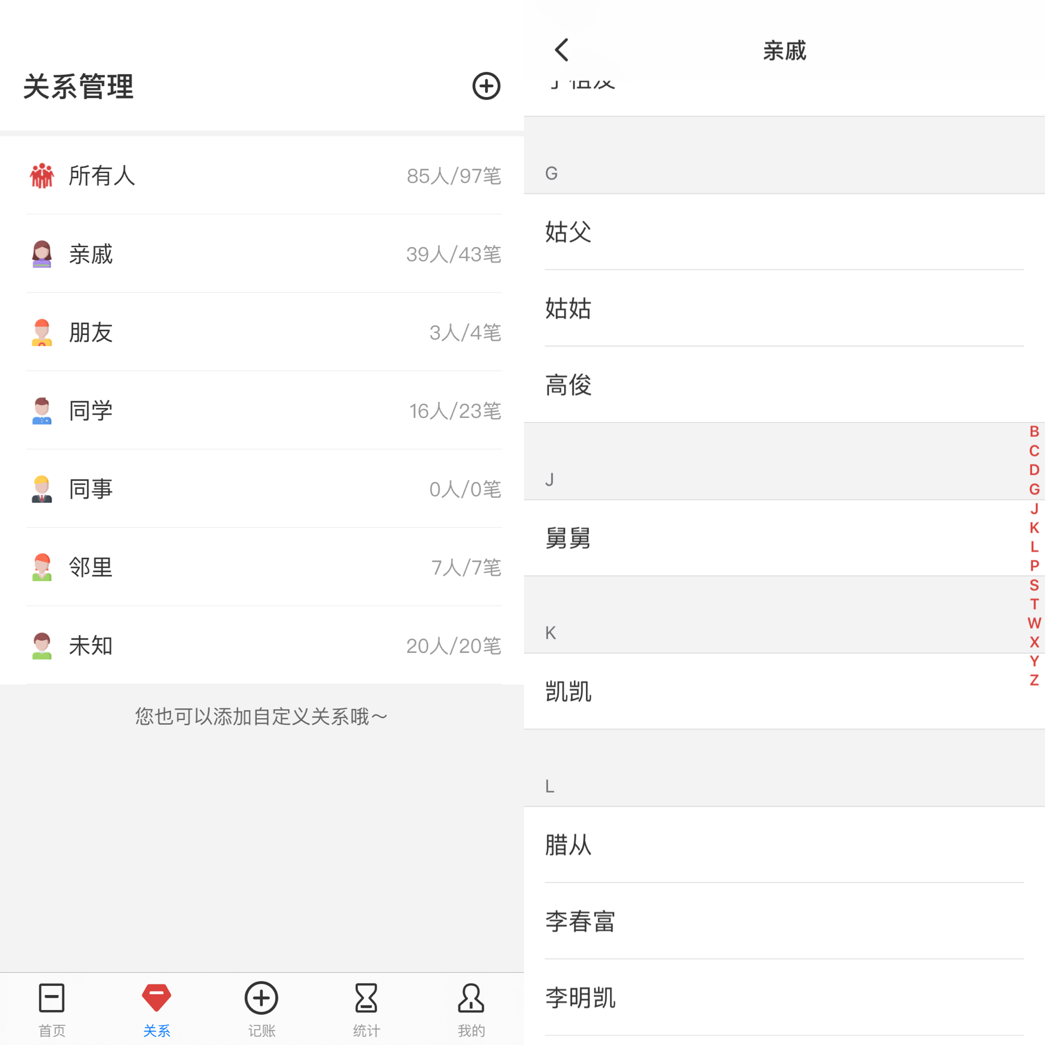Switch to the 统计 statistics tab
Image resolution: width=1045 pixels, height=1045 pixels.
pyautogui.click(x=366, y=1009)
